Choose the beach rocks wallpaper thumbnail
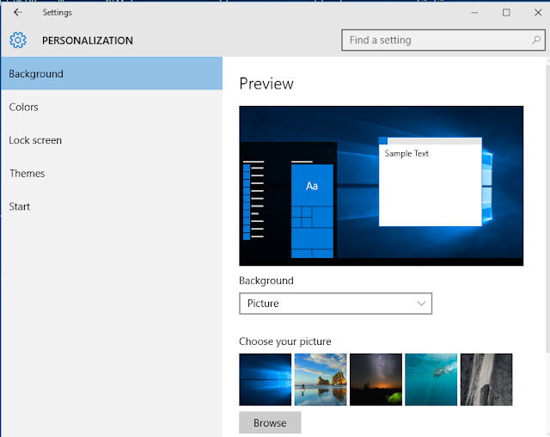The image size is (550, 437). (x=321, y=379)
